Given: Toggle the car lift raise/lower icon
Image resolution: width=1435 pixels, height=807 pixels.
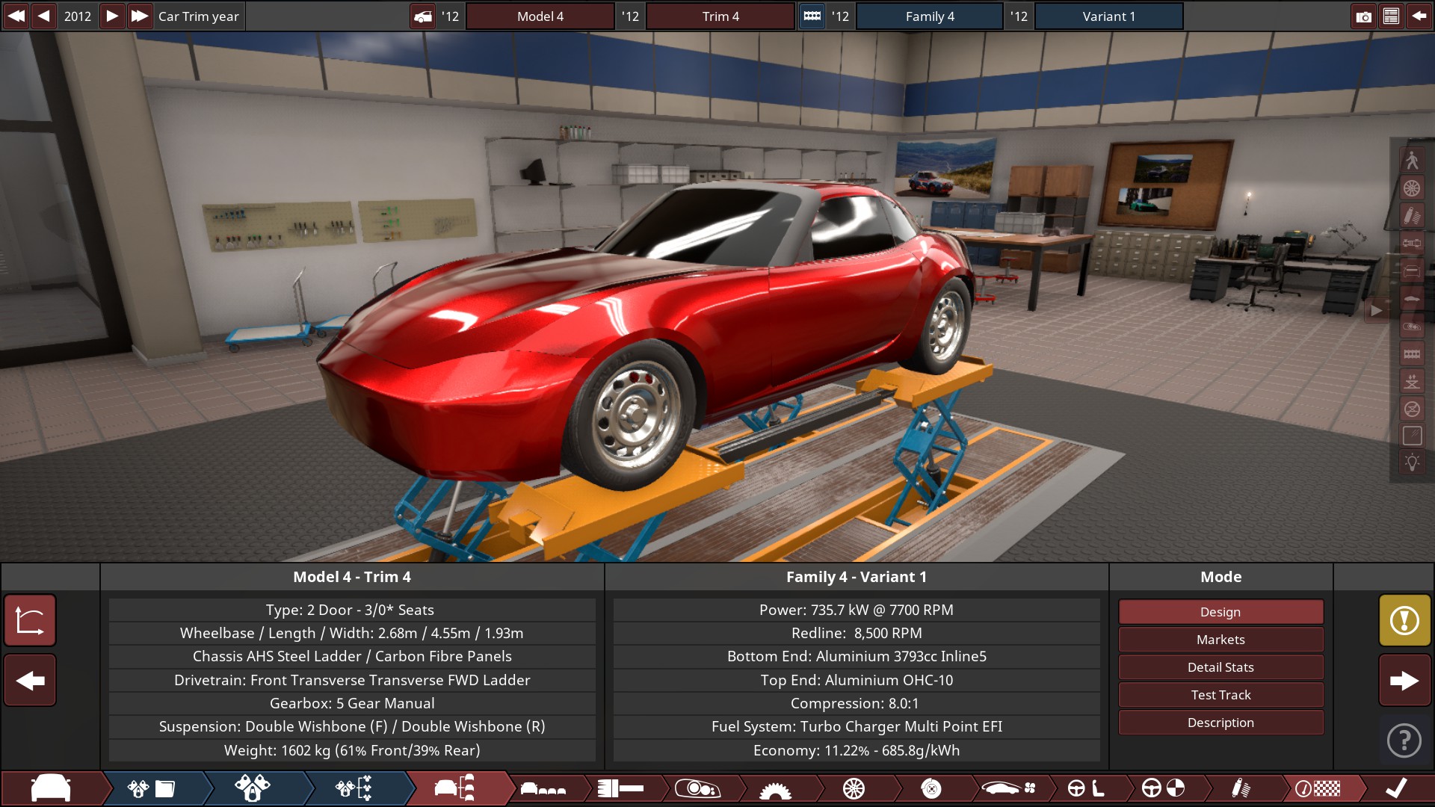Looking at the screenshot, I should (x=1412, y=382).
